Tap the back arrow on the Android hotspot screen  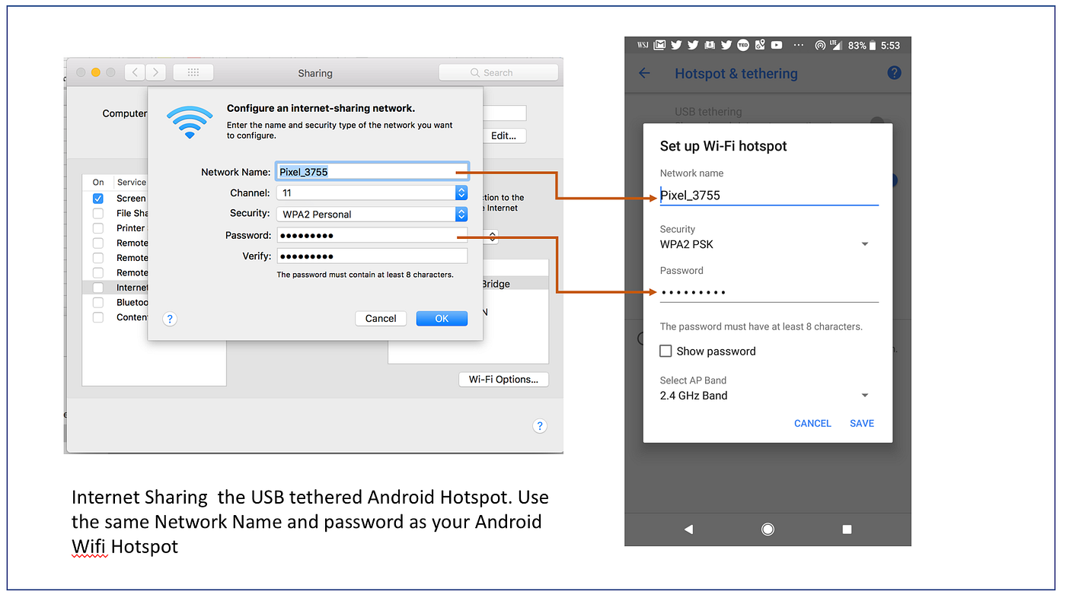(643, 73)
